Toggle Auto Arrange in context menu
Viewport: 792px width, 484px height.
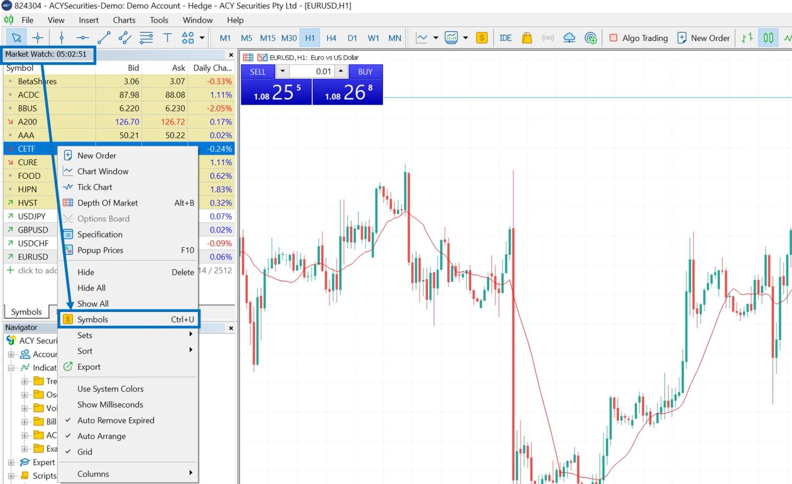[x=101, y=436]
